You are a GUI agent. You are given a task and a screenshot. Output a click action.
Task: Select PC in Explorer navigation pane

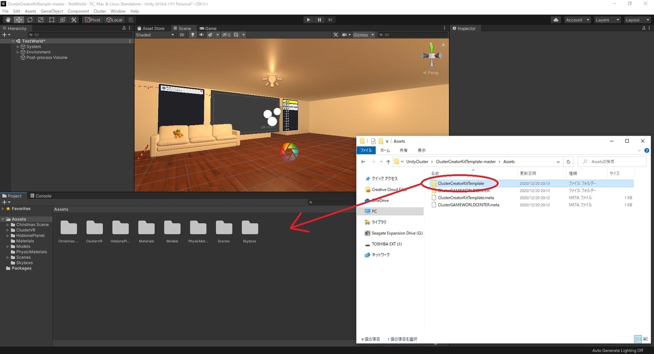click(390, 211)
